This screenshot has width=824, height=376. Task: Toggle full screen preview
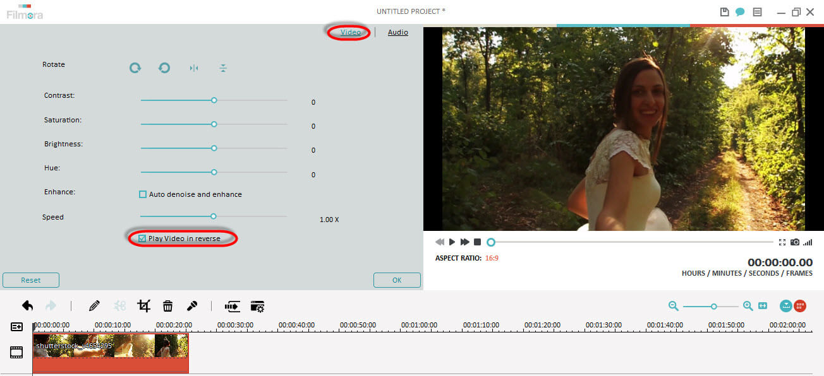click(x=782, y=242)
